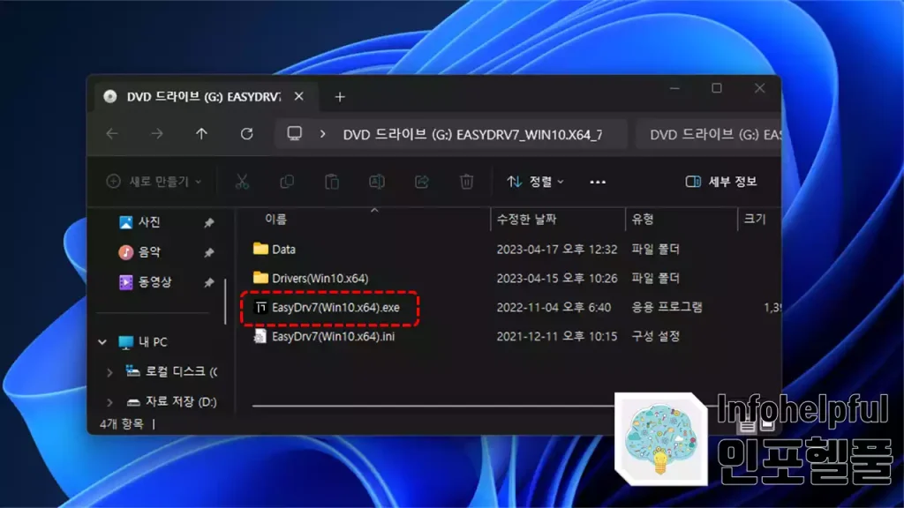Expand the address bar path chevron
The height and width of the screenshot is (508, 904).
[322, 134]
